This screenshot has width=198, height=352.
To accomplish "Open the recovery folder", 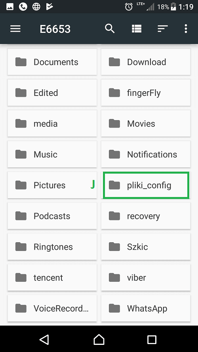I will coord(146,216).
